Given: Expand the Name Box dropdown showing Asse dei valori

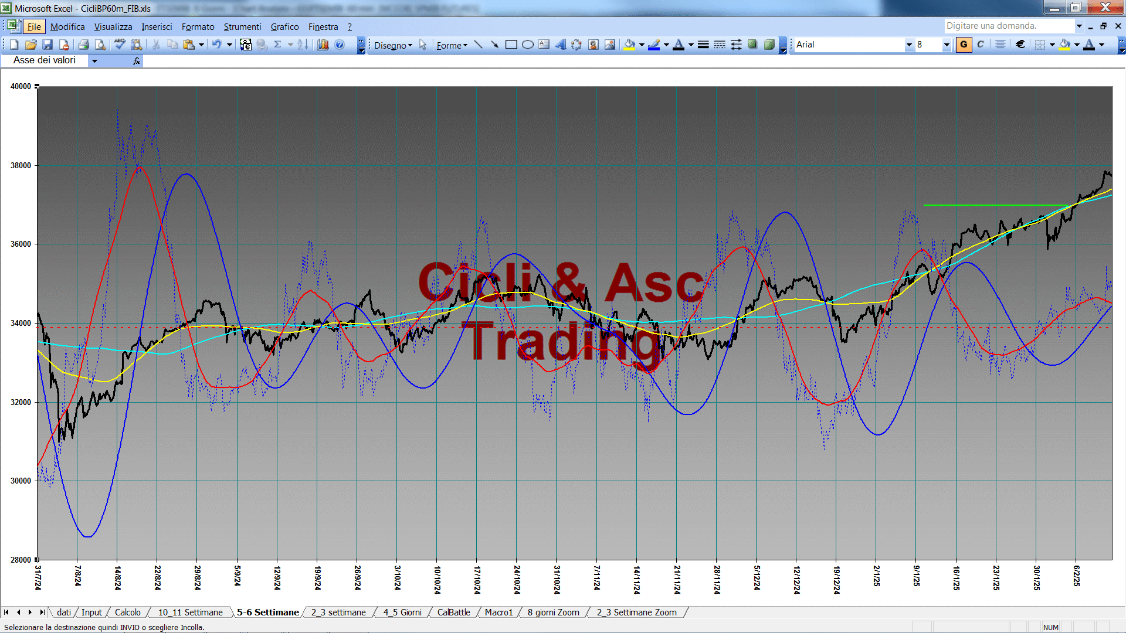Looking at the screenshot, I should click(x=94, y=61).
